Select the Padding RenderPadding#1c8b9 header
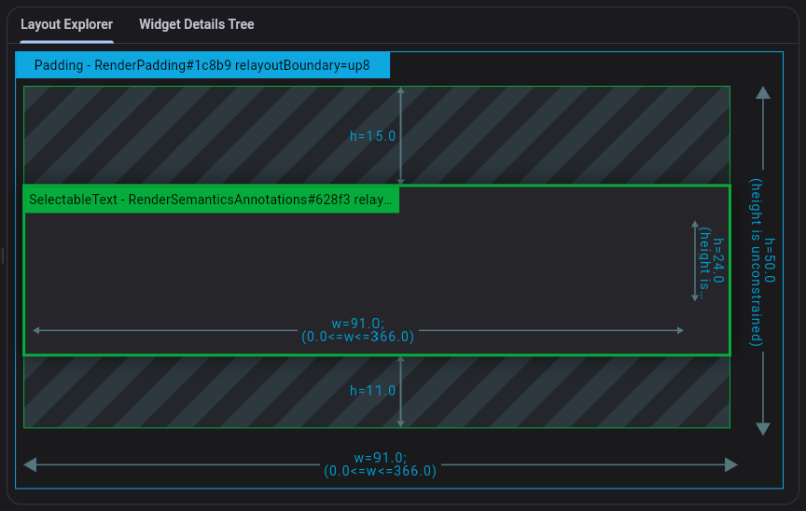The width and height of the screenshot is (806, 511). tap(201, 65)
